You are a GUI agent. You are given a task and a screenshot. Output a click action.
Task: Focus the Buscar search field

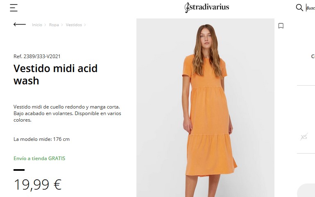click(310, 8)
